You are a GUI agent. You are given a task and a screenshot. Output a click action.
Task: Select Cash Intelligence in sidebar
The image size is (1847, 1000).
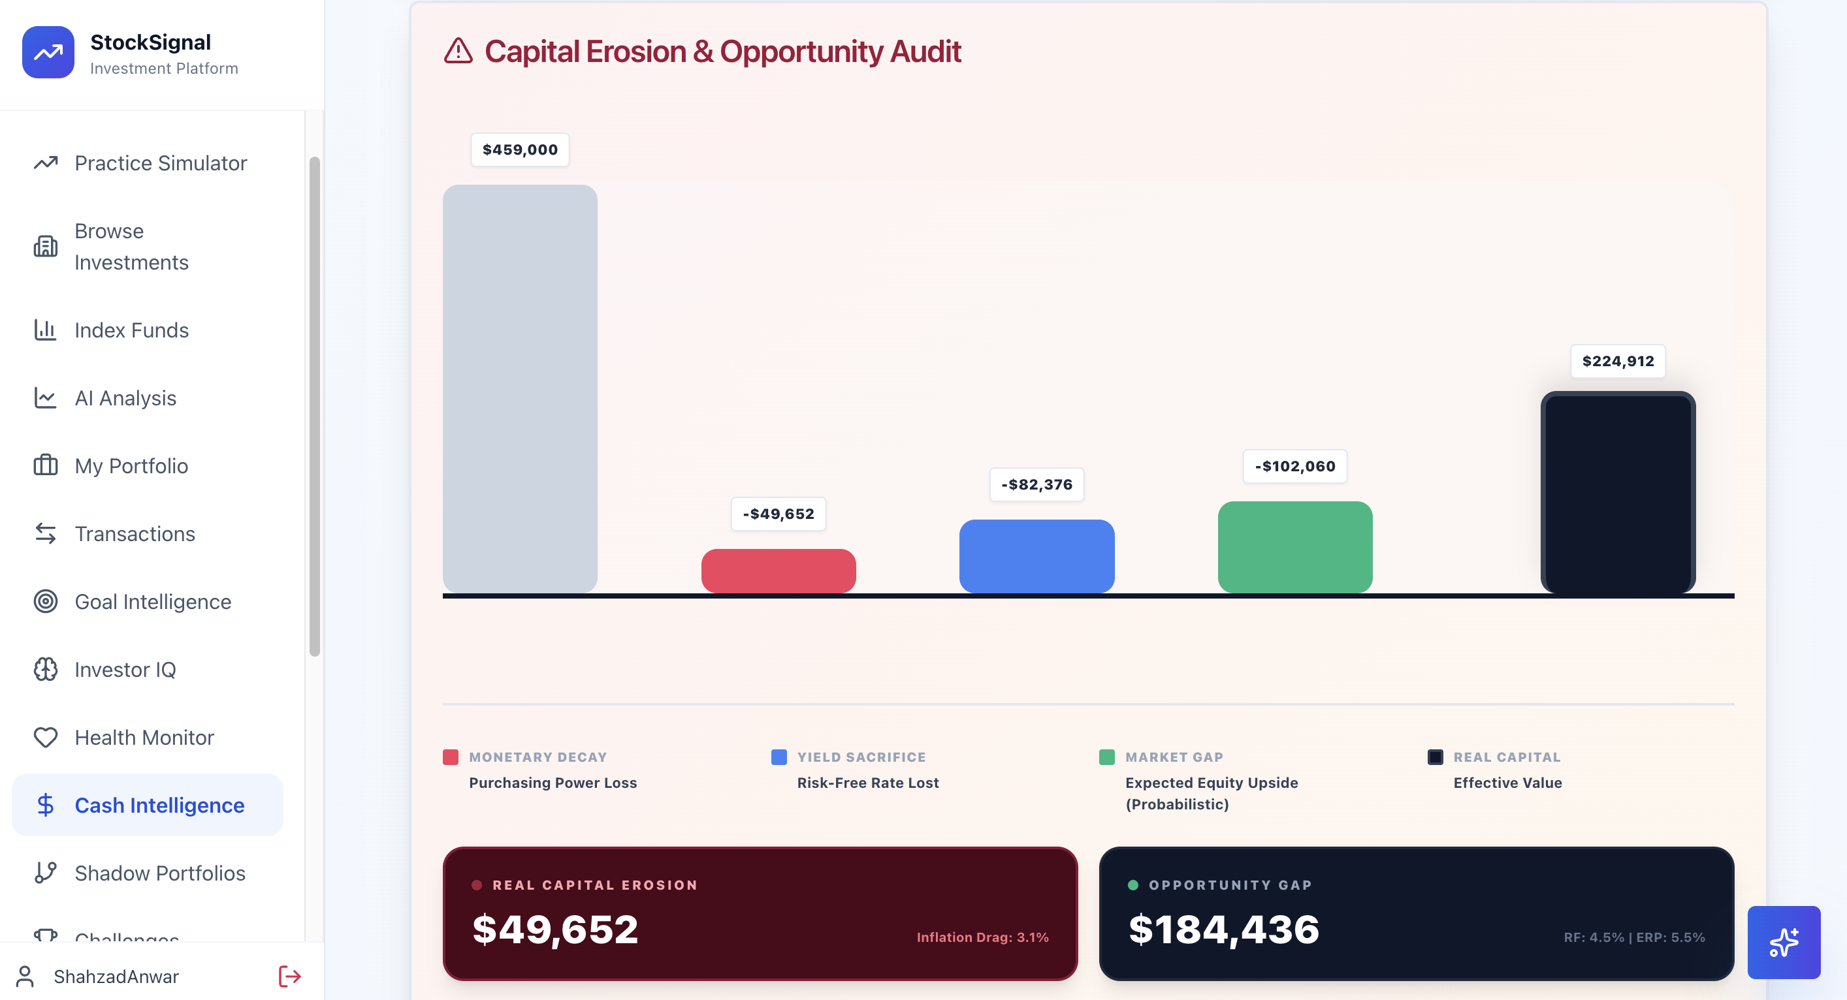147,805
